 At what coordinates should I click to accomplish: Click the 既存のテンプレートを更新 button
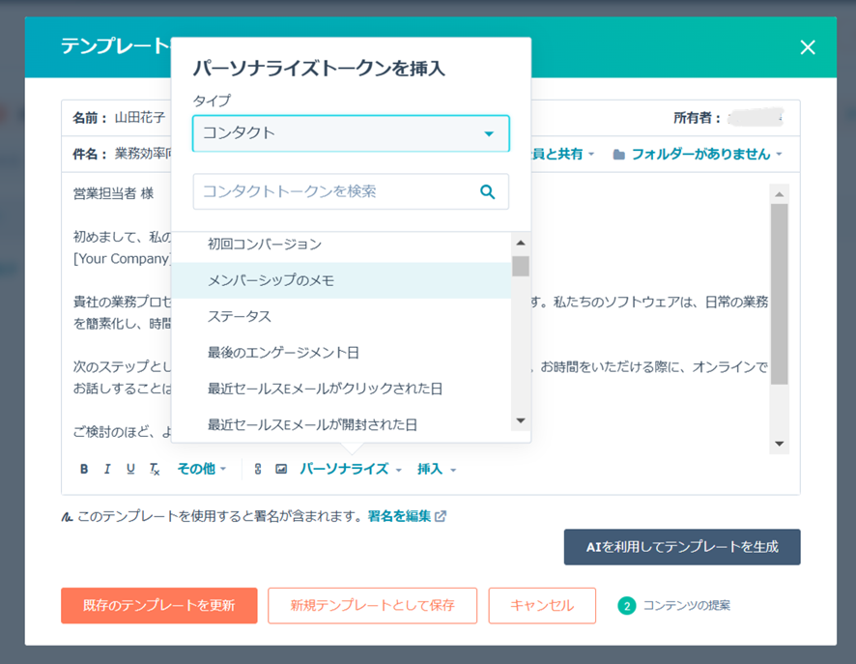click(158, 606)
